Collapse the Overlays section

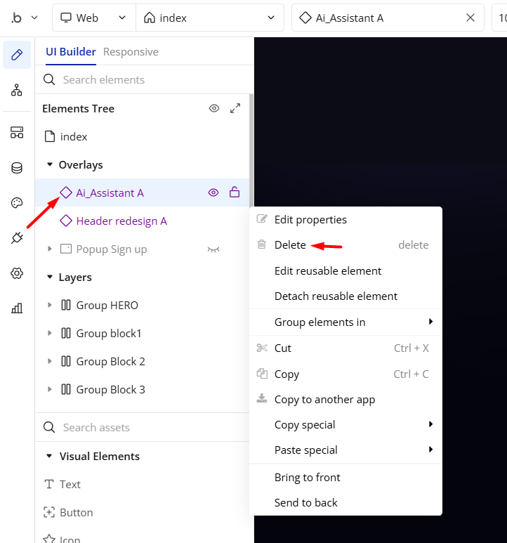pos(50,164)
